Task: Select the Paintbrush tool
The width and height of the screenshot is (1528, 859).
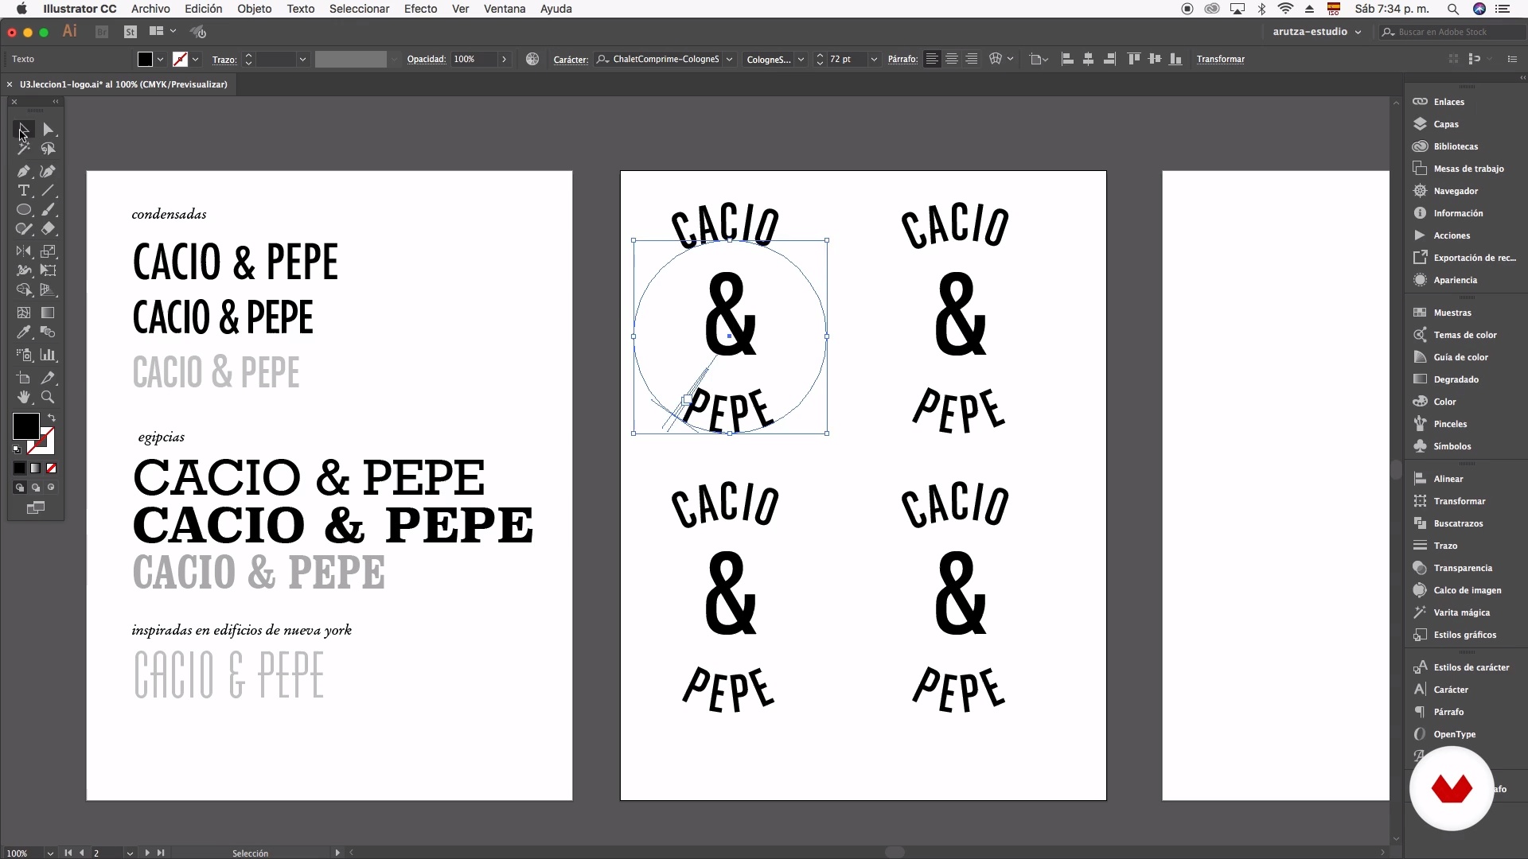Action: coord(48,210)
